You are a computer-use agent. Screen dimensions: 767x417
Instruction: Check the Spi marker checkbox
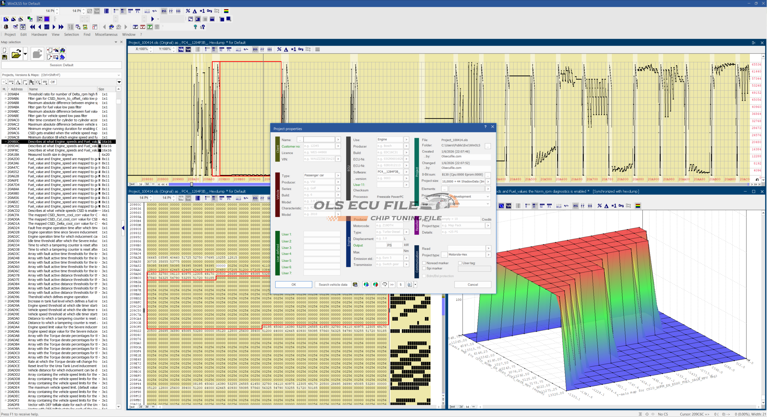[x=424, y=268]
